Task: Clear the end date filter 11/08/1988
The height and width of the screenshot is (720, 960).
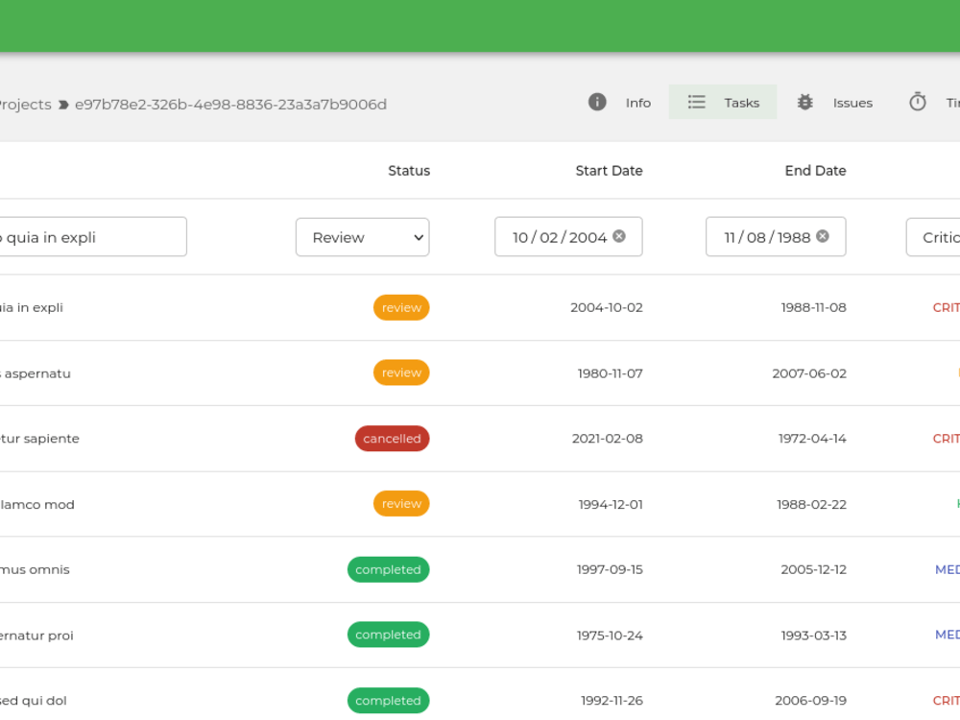Action: coord(823,236)
